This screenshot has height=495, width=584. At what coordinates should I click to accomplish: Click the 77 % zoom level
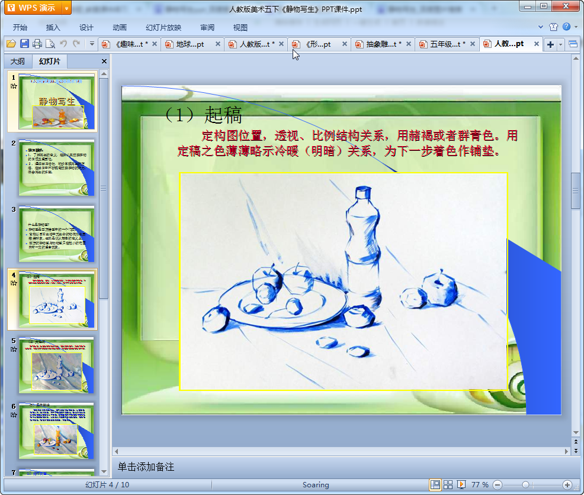pyautogui.click(x=480, y=484)
